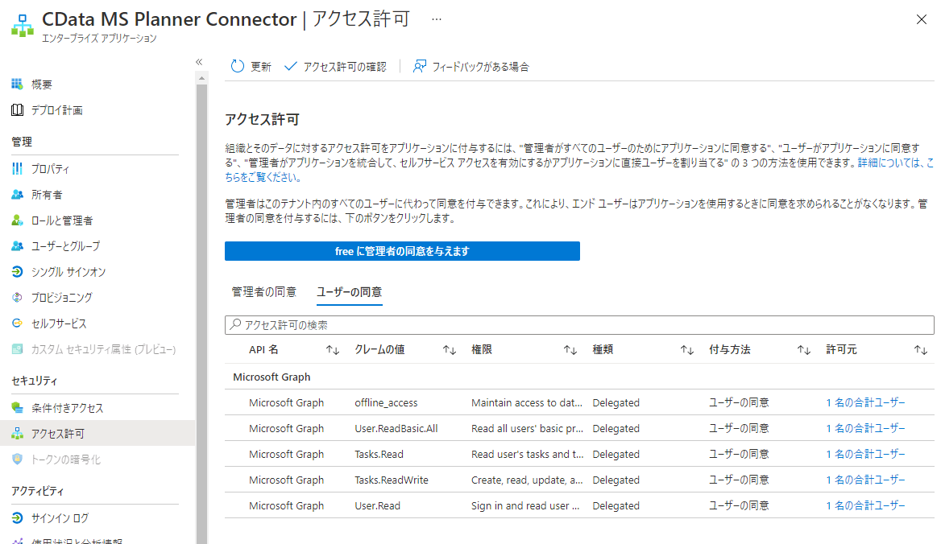Click the プロビジョニング icon
The image size is (941, 544).
pyautogui.click(x=18, y=298)
